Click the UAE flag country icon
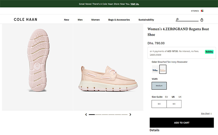218x135 pixels. pos(202,11)
